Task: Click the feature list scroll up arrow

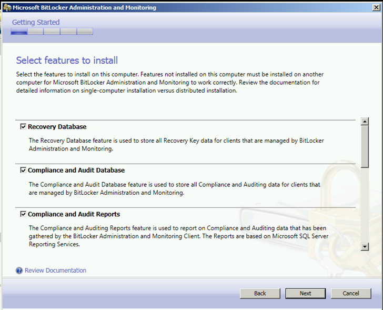Action: pyautogui.click(x=365, y=122)
